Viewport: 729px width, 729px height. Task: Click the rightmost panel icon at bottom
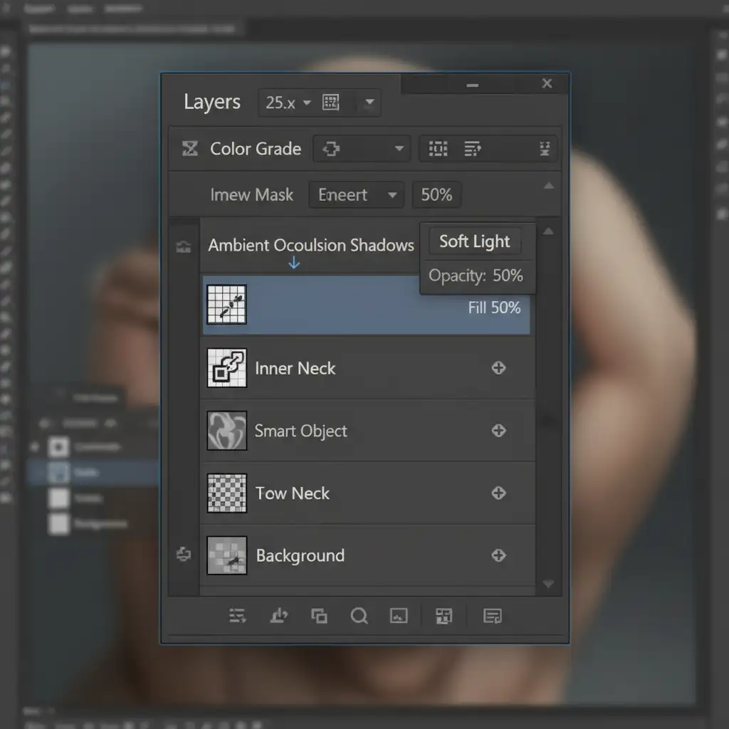(x=492, y=616)
